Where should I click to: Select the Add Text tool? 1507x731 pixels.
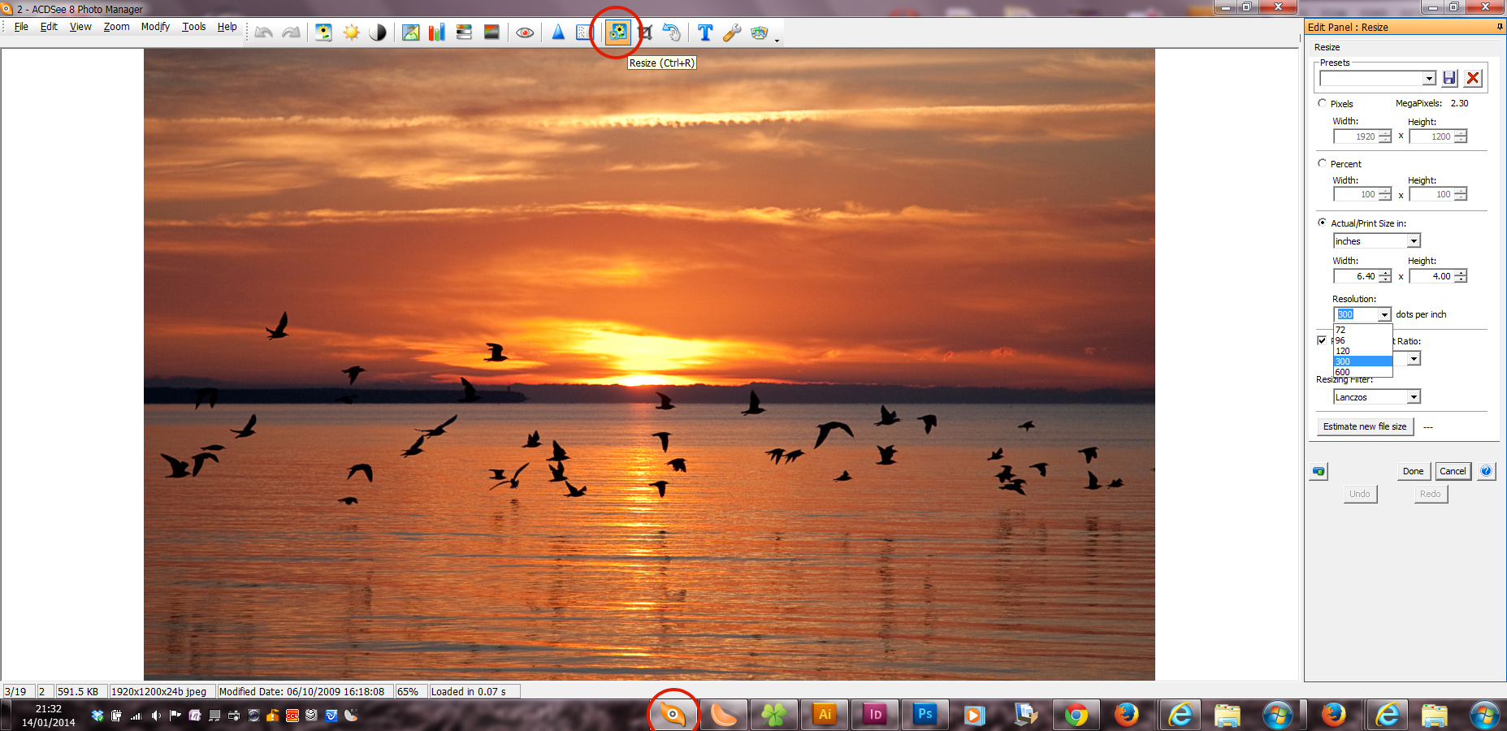[704, 32]
